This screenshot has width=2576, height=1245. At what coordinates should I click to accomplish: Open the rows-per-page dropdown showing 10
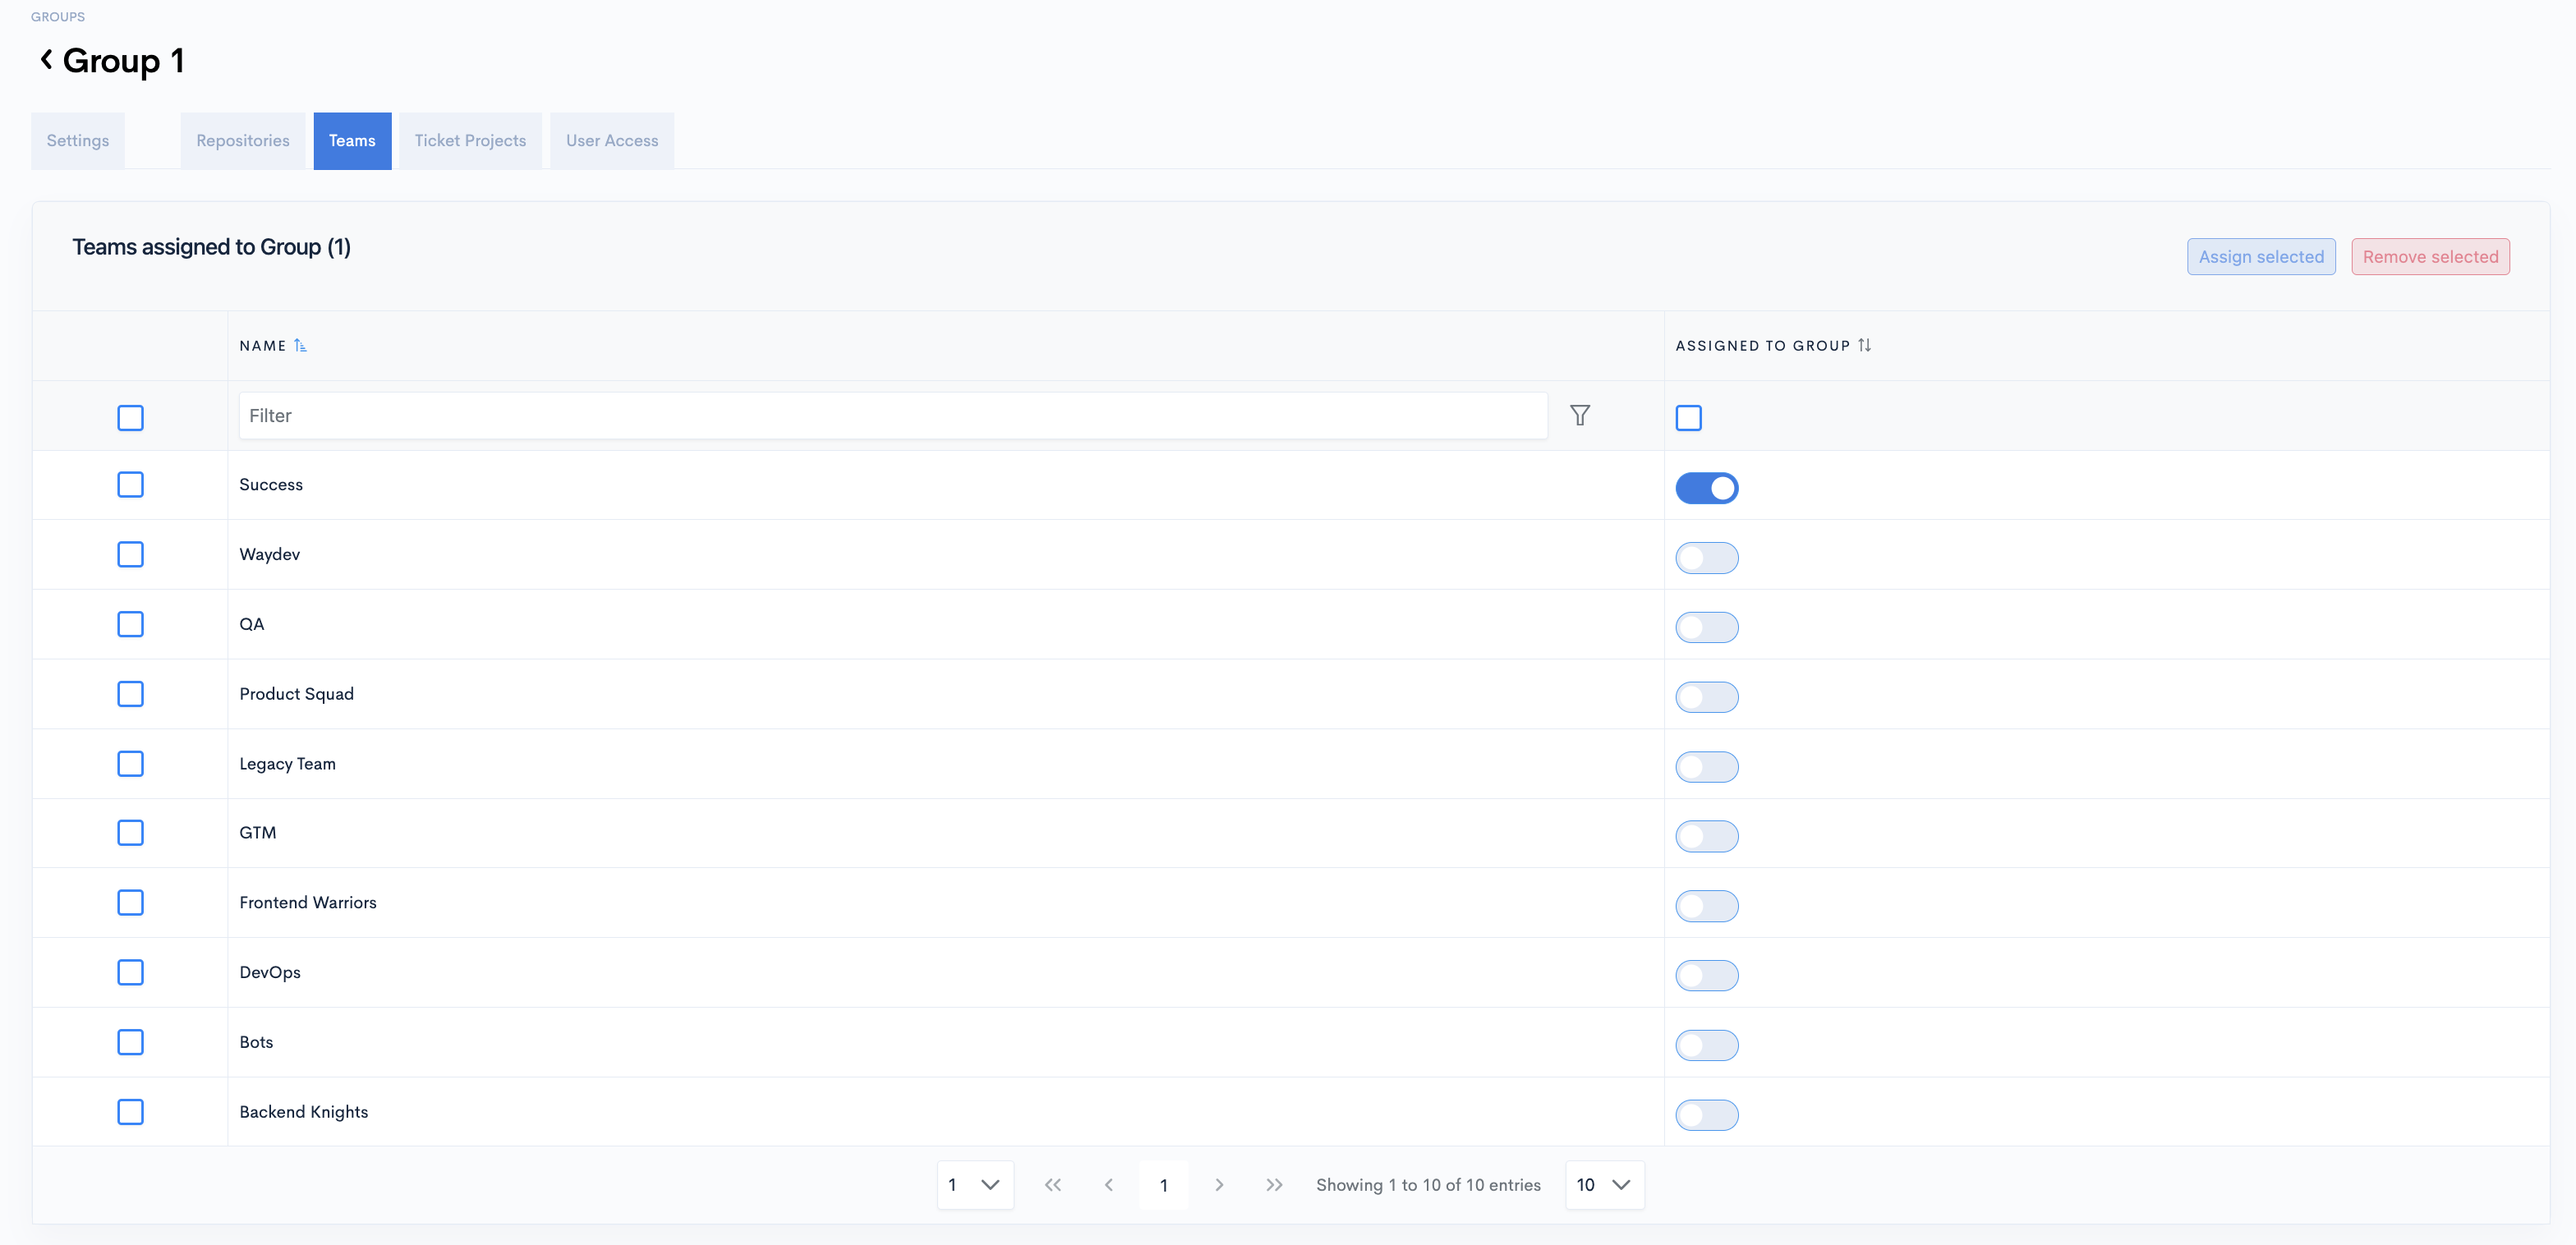click(x=1603, y=1185)
